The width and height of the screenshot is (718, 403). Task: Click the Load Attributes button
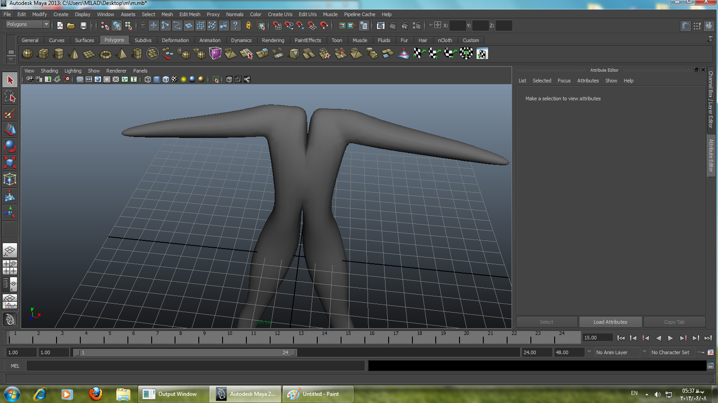pos(610,322)
